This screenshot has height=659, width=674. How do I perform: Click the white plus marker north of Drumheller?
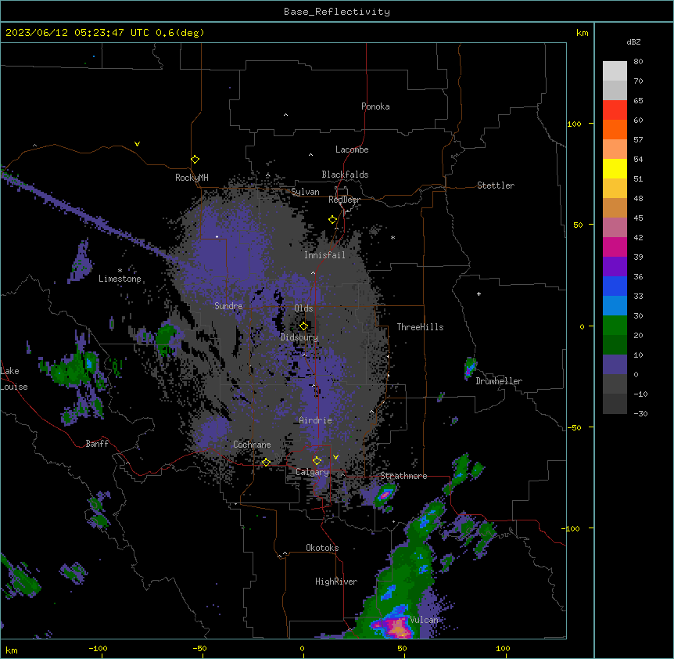479,293
